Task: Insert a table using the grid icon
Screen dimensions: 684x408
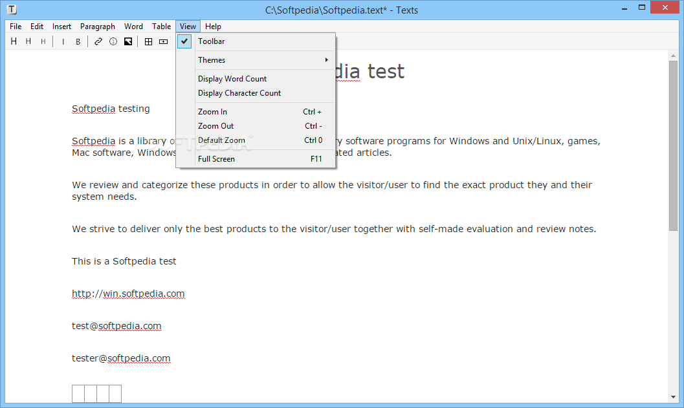Action: pyautogui.click(x=148, y=41)
